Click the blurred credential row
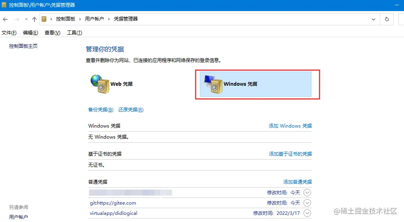The height and width of the screenshot is (222, 404). coord(200,192)
